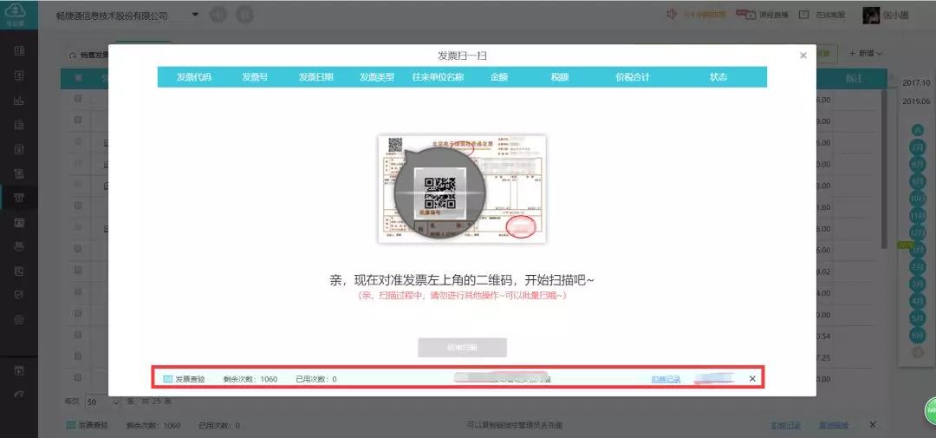936x438 pixels.
Task: Click the 状态 column header
Action: click(x=718, y=77)
